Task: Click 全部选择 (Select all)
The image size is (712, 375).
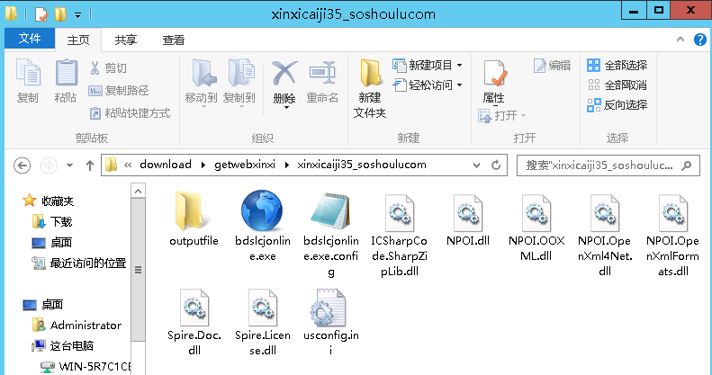Action: pyautogui.click(x=617, y=66)
